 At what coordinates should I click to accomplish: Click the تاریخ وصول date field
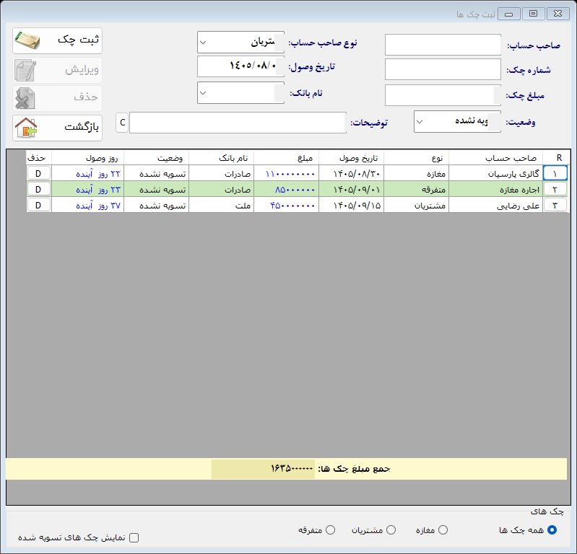(x=240, y=66)
